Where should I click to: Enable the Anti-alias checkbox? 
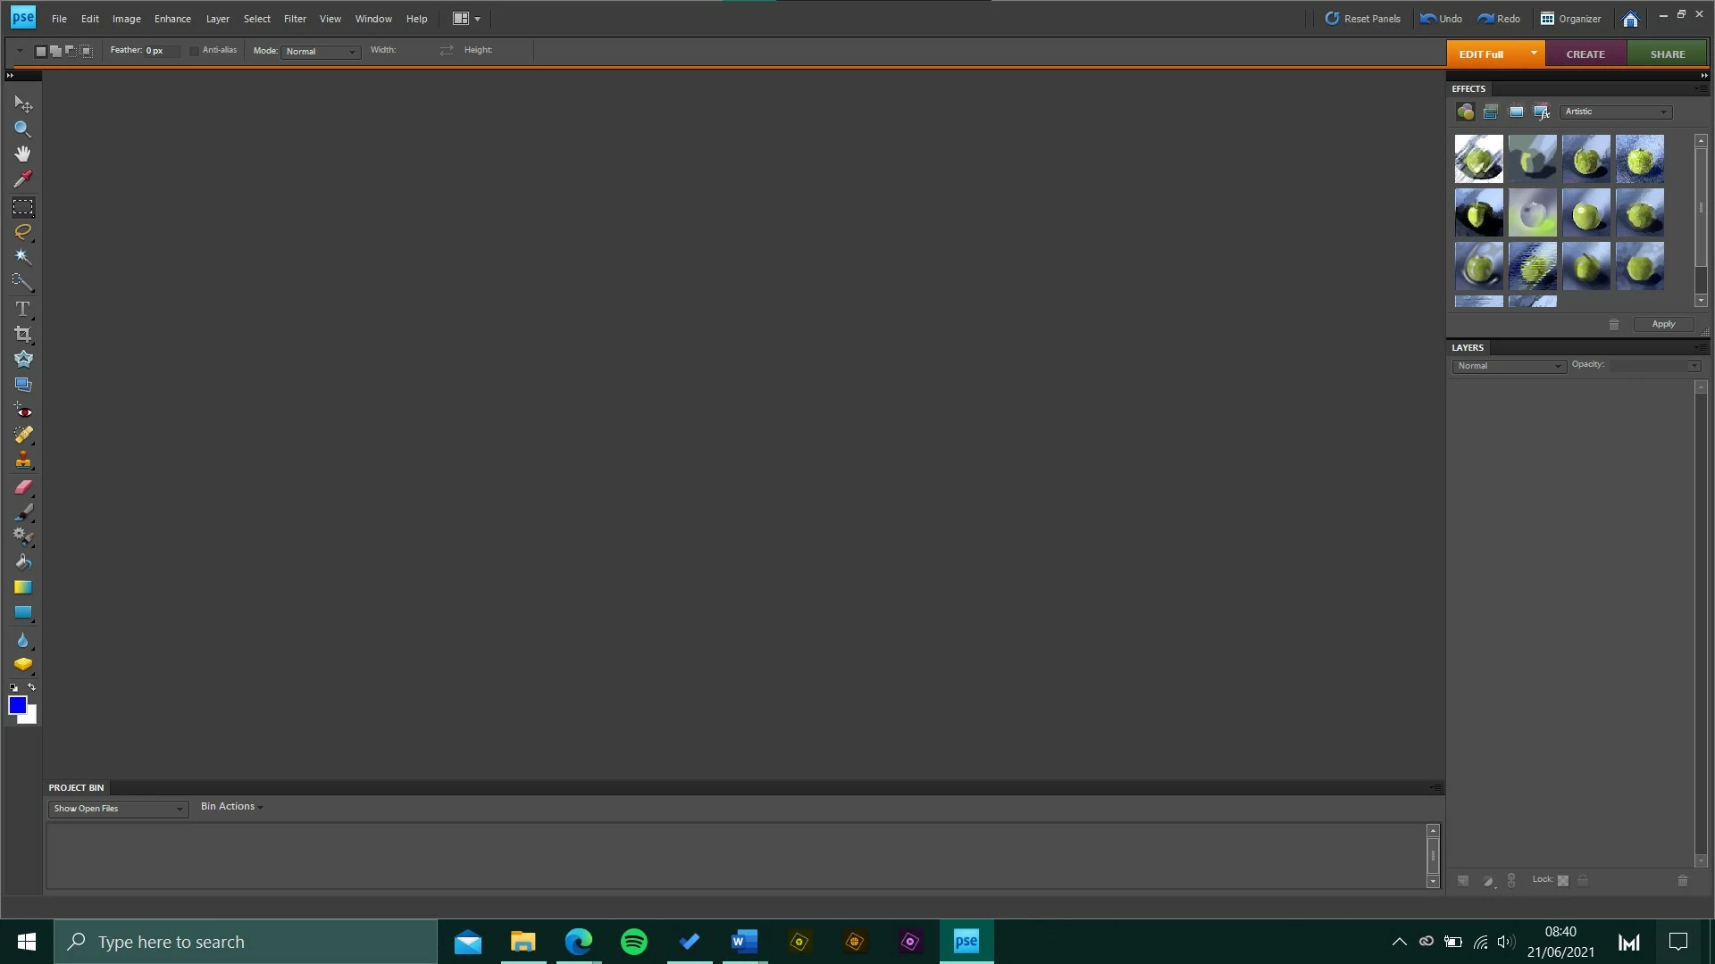click(194, 51)
